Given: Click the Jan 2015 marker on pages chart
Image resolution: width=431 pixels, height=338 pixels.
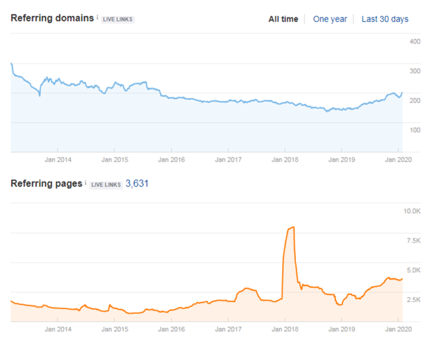Looking at the screenshot, I should coord(114,329).
